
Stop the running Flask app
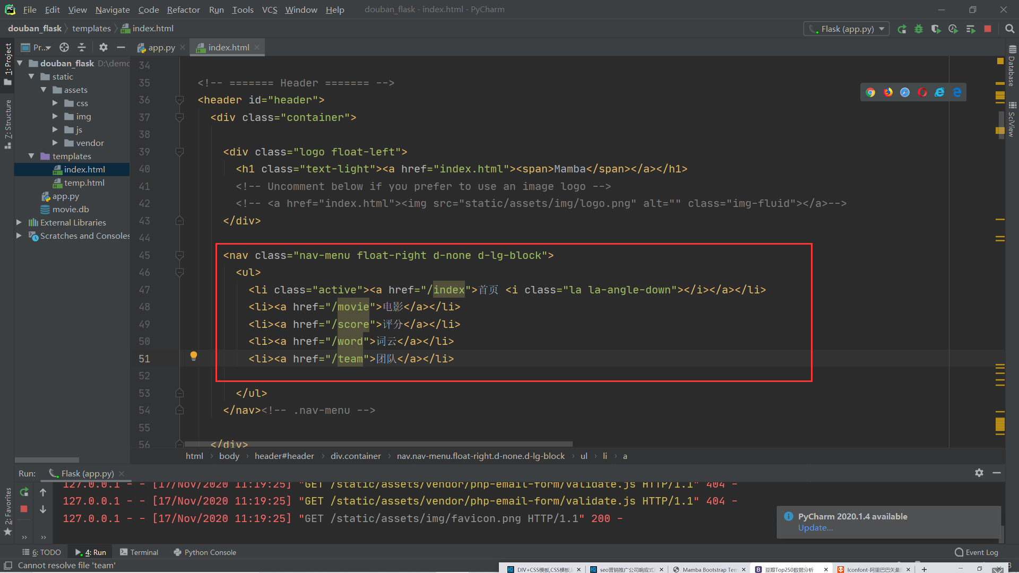point(988,29)
